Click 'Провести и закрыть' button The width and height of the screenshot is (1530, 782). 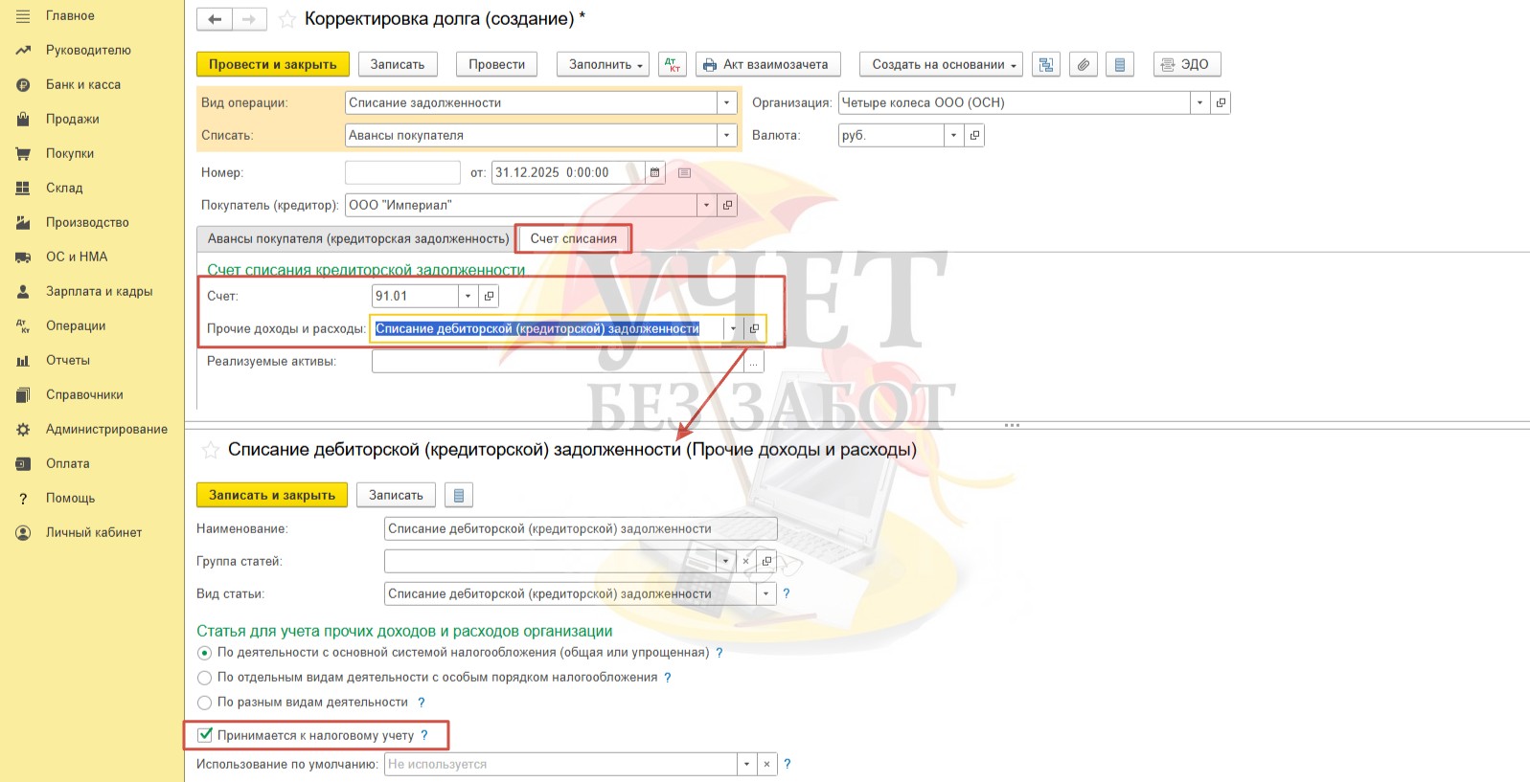(272, 64)
